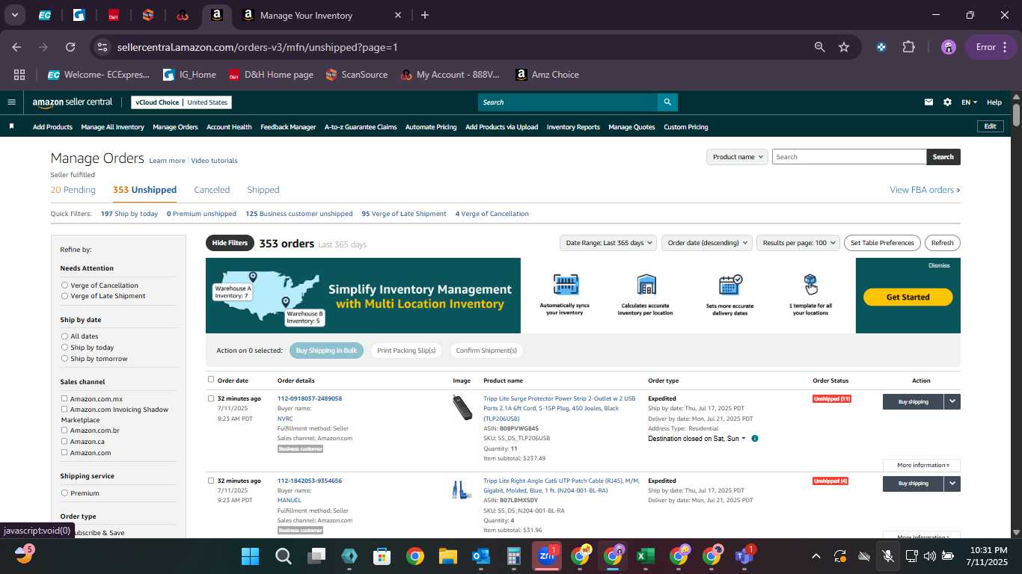The image size is (1022, 574).
Task: Select the All dates radio option
Action: point(64,336)
